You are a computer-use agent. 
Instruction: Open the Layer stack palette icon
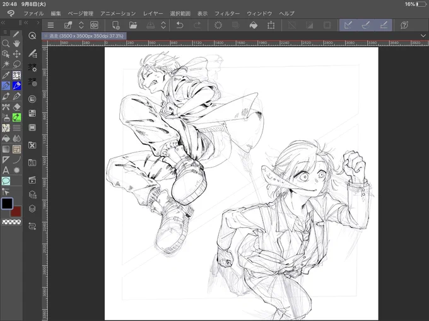click(x=32, y=208)
